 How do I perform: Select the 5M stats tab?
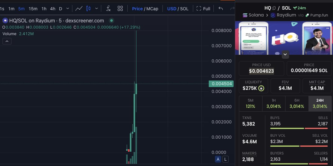pyautogui.click(x=251, y=104)
